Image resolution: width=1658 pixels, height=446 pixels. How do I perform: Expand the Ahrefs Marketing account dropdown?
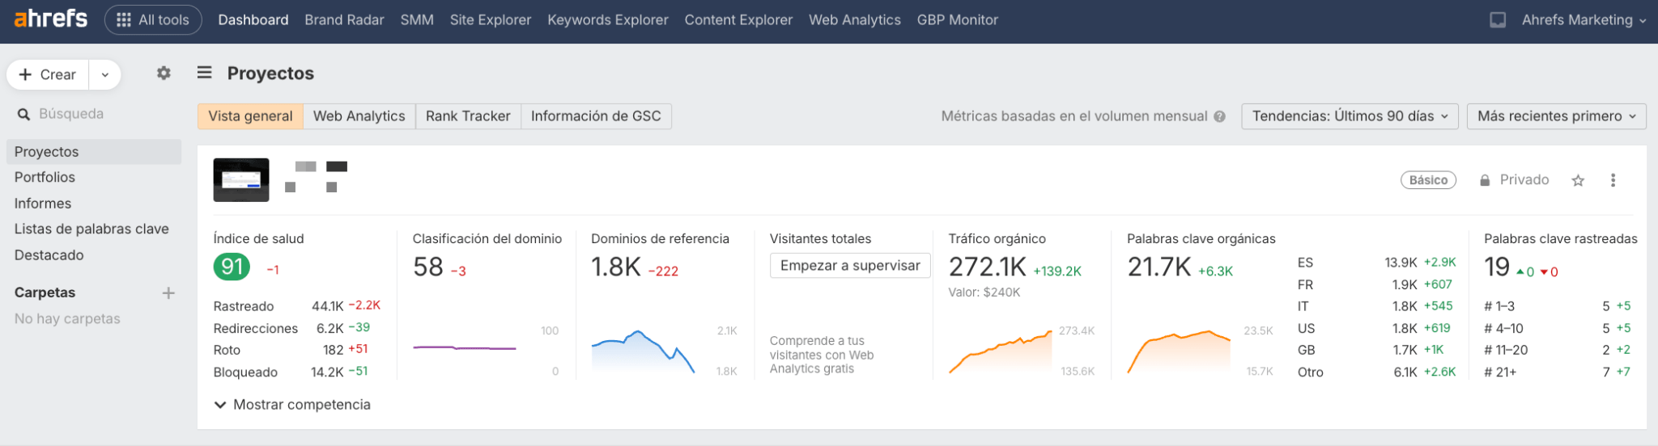pos(1584,20)
